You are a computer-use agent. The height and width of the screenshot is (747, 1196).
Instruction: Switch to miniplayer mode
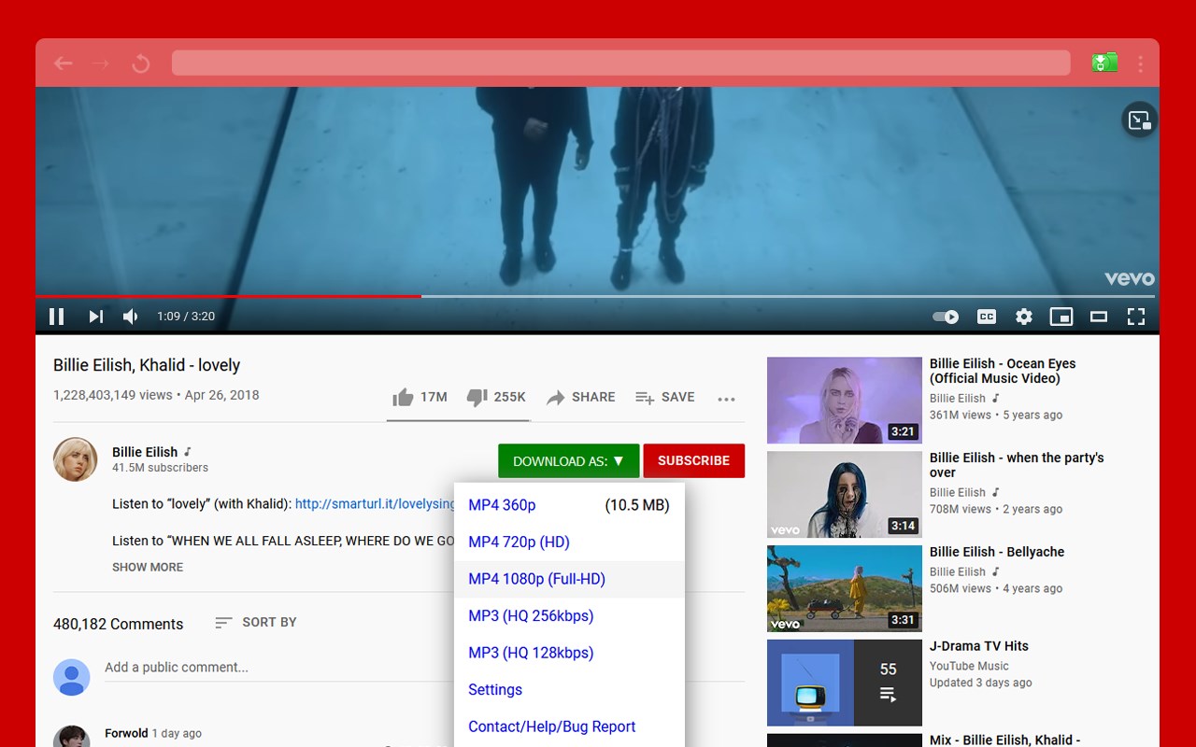pyautogui.click(x=1061, y=317)
